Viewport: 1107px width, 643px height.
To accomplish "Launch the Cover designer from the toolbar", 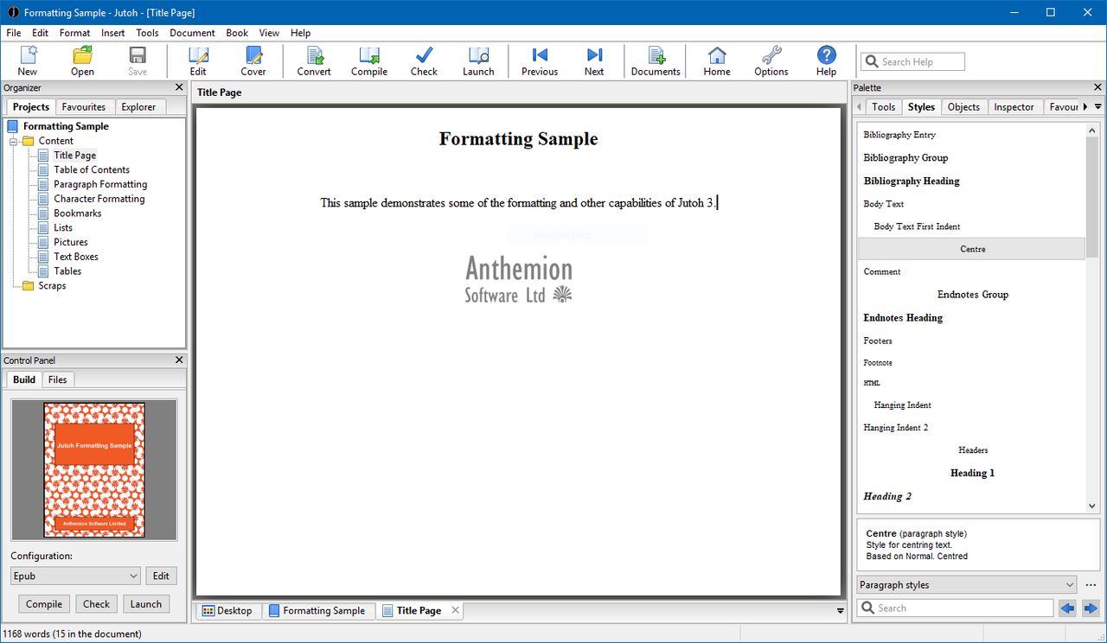I will pyautogui.click(x=253, y=61).
